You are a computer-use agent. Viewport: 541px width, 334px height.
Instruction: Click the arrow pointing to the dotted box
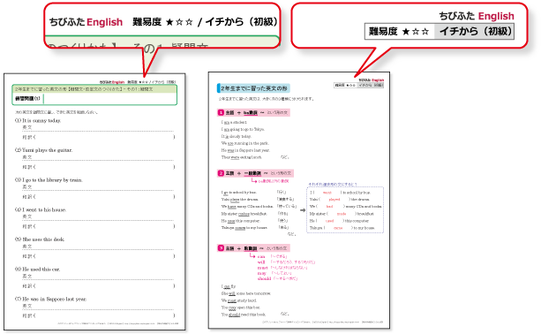coord(303,210)
